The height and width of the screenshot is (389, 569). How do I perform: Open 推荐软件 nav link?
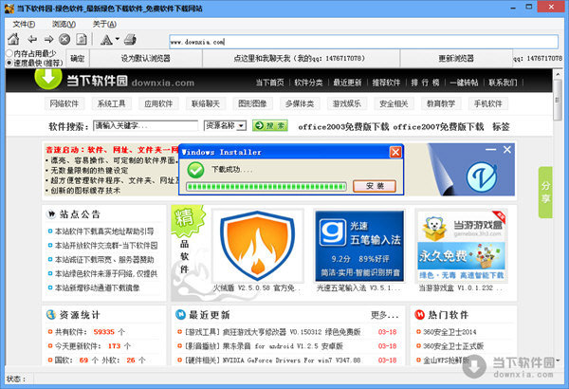click(386, 83)
